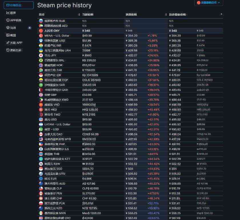Select the 人民币 CNY currency name

pyautogui.click(x=52, y=31)
